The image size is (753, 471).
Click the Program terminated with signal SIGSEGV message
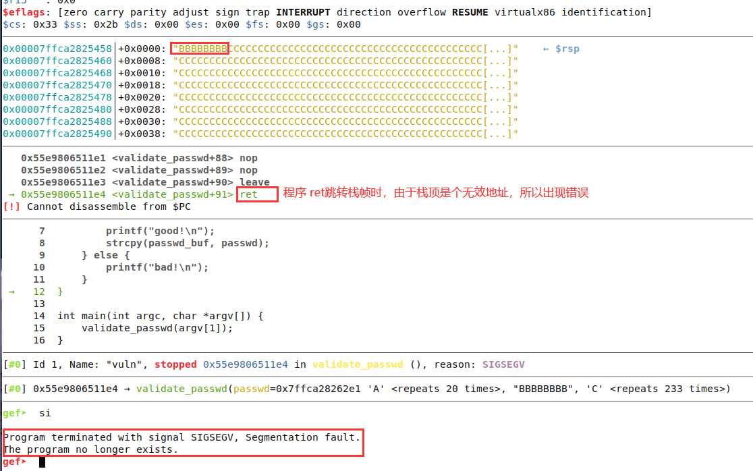(x=182, y=438)
